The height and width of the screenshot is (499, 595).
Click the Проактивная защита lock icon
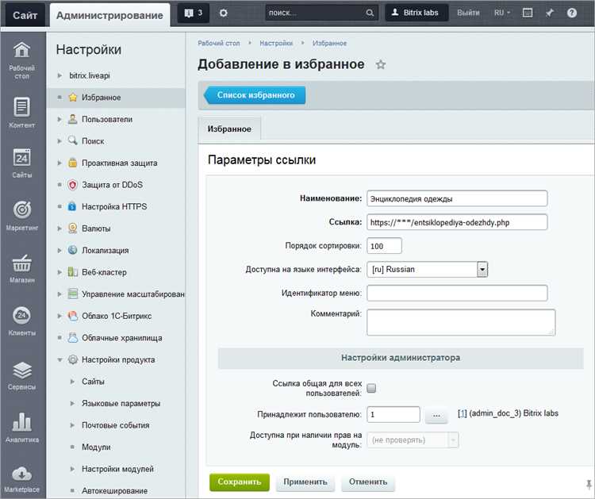pos(72,163)
